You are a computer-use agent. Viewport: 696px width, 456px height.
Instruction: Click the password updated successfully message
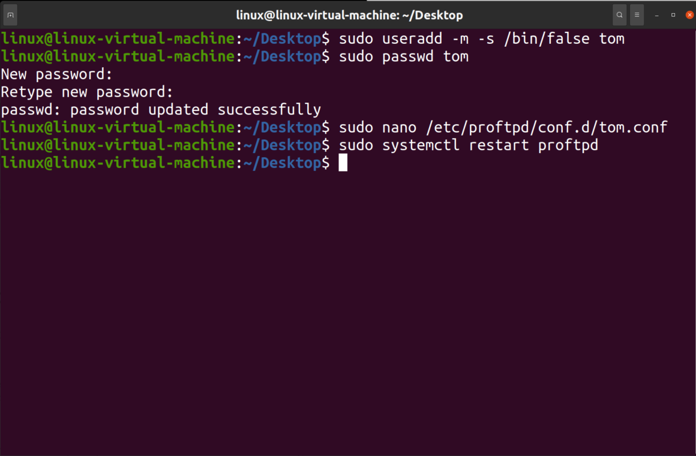tap(161, 110)
